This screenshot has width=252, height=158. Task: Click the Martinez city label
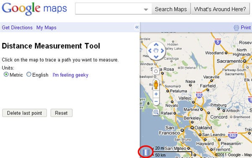pyautogui.click(x=192, y=109)
